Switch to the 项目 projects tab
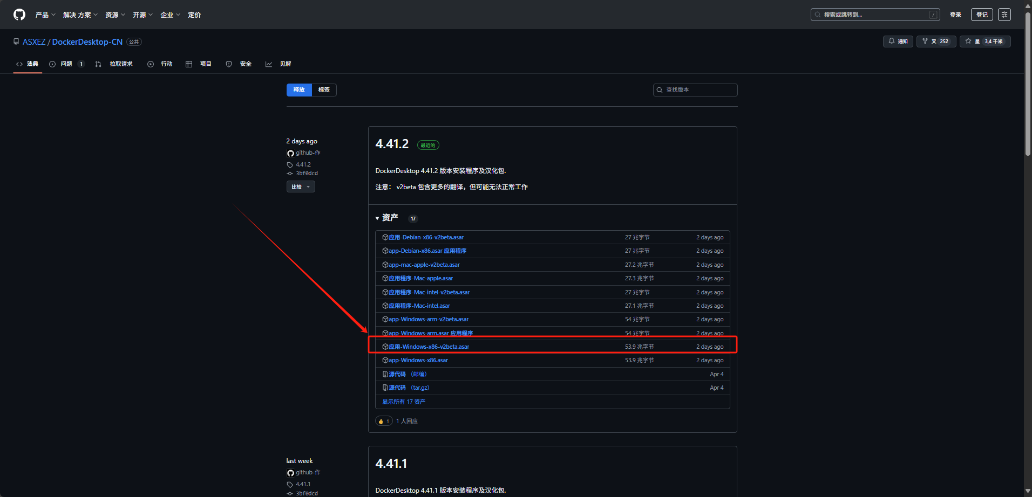Screen dimensions: 1032x497 [199, 64]
